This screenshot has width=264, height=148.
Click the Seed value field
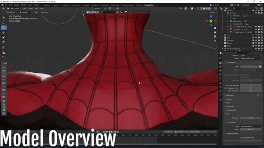click(x=249, y=67)
